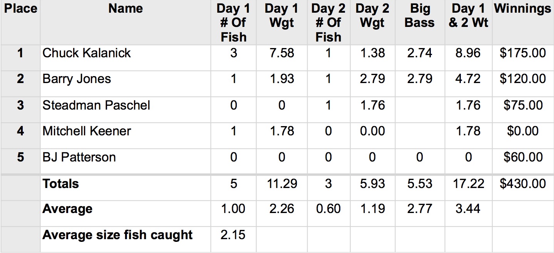Select the Mitchell Keener name cell
The image size is (554, 253).
coord(87,131)
